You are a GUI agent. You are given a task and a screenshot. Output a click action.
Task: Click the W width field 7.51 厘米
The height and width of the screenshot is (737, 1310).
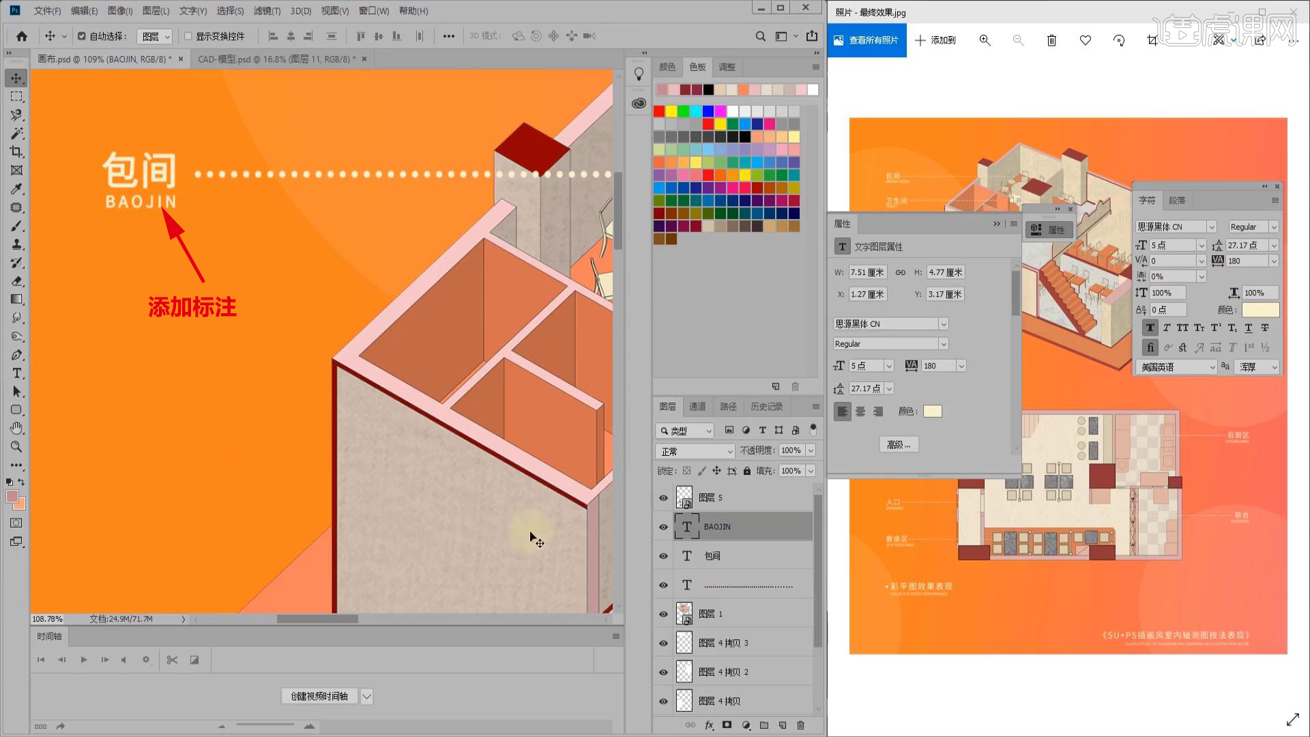tap(867, 272)
